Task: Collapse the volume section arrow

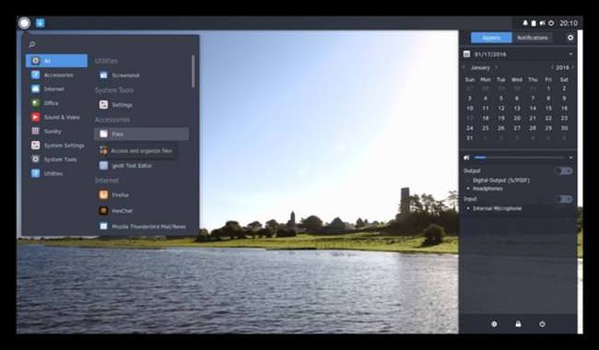Action: point(570,157)
